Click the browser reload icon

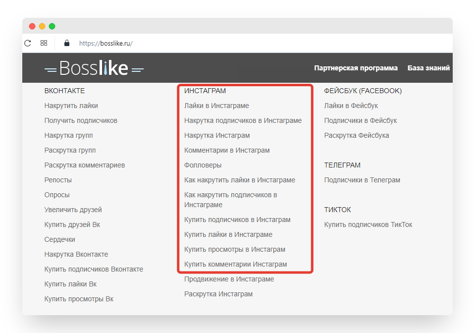pos(27,43)
